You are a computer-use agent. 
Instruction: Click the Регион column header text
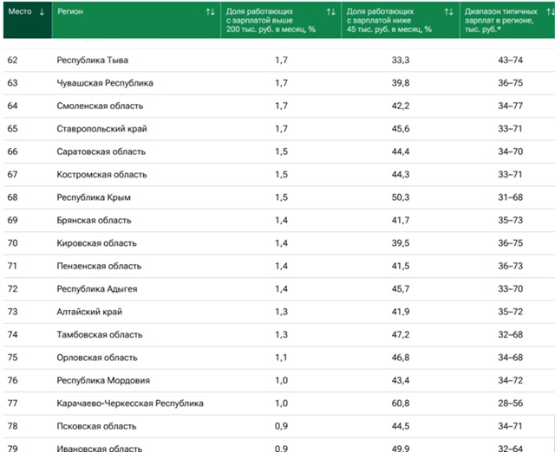coord(71,12)
